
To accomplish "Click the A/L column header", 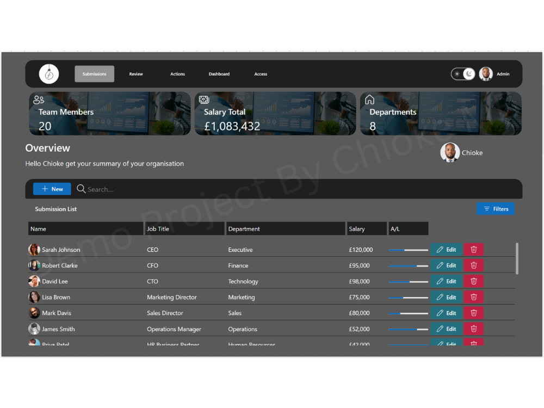I will [409, 228].
